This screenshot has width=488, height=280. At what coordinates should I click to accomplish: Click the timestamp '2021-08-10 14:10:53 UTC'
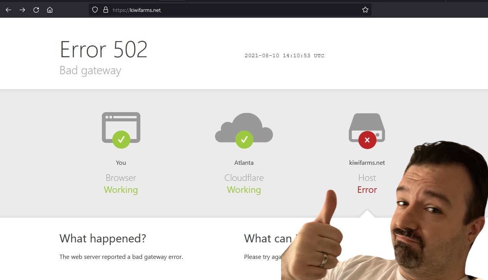tap(285, 56)
